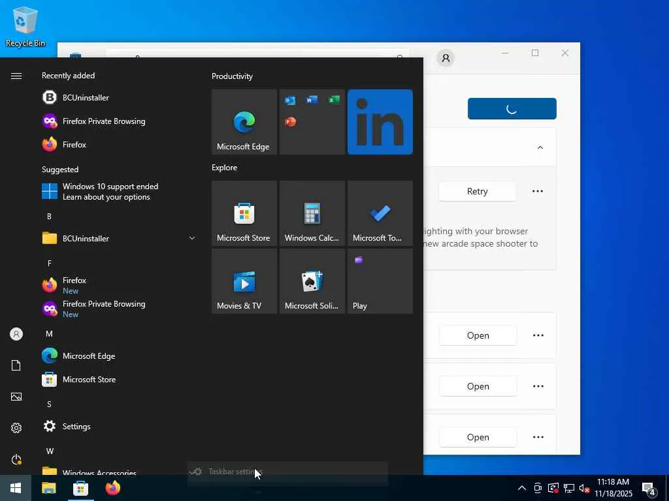669x501 pixels.
Task: Open Firefox from the taskbar
Action: pos(112,488)
